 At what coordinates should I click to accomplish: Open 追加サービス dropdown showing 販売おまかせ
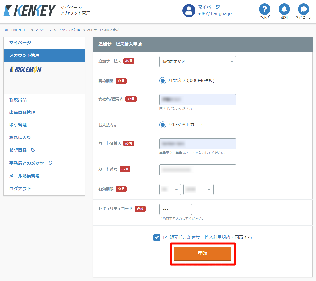click(x=198, y=62)
